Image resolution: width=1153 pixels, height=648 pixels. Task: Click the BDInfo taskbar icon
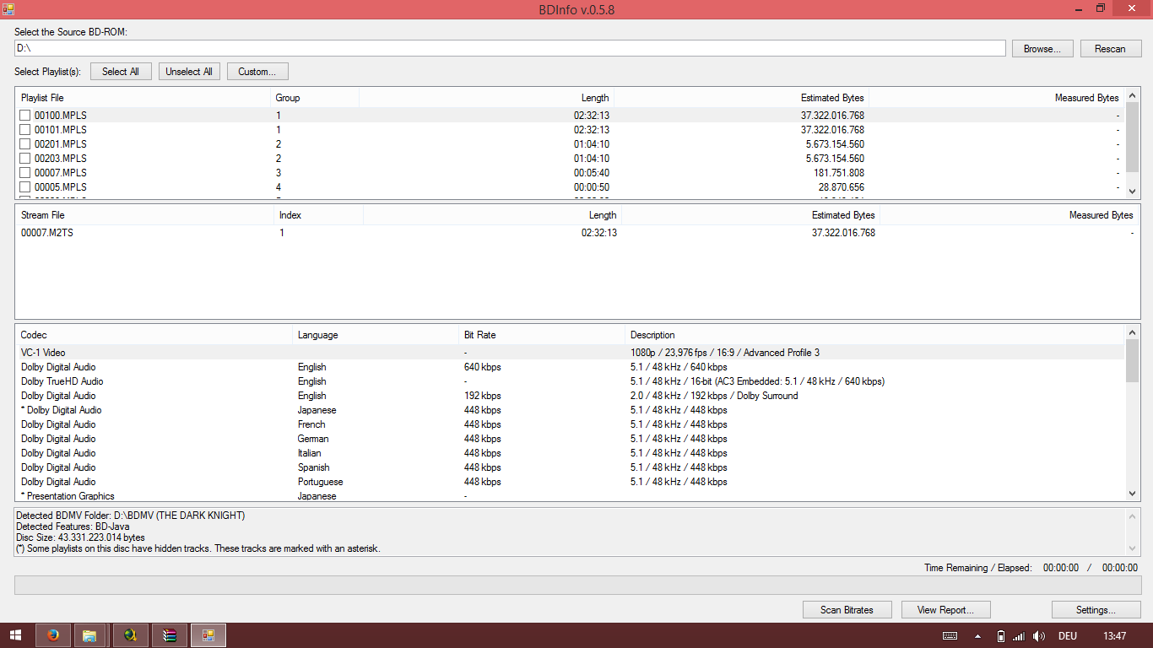208,635
